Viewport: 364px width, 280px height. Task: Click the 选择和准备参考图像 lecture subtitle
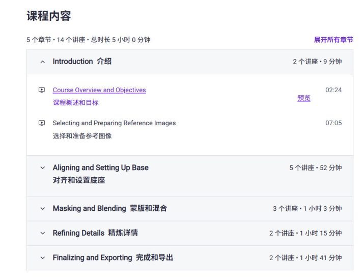point(82,136)
